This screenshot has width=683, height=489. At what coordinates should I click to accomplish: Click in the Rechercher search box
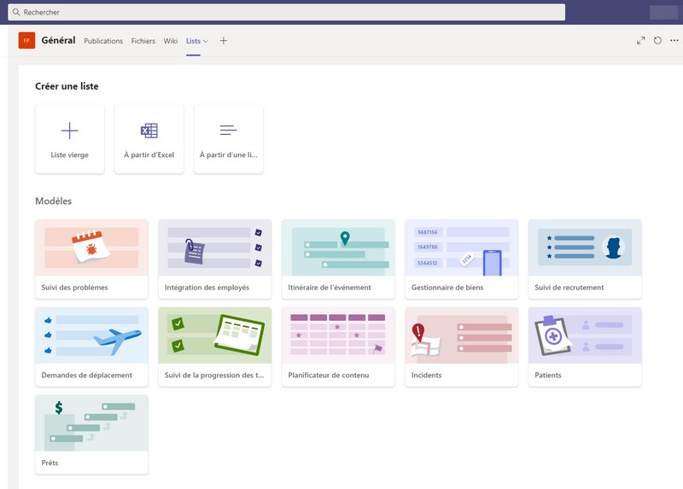286,12
